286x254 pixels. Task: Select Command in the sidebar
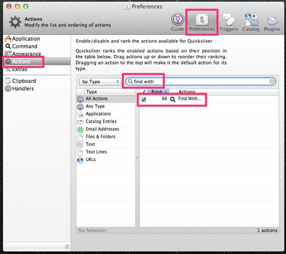(37, 47)
